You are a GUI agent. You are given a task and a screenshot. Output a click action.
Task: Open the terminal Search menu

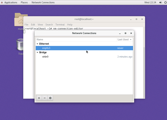pos(49,24)
